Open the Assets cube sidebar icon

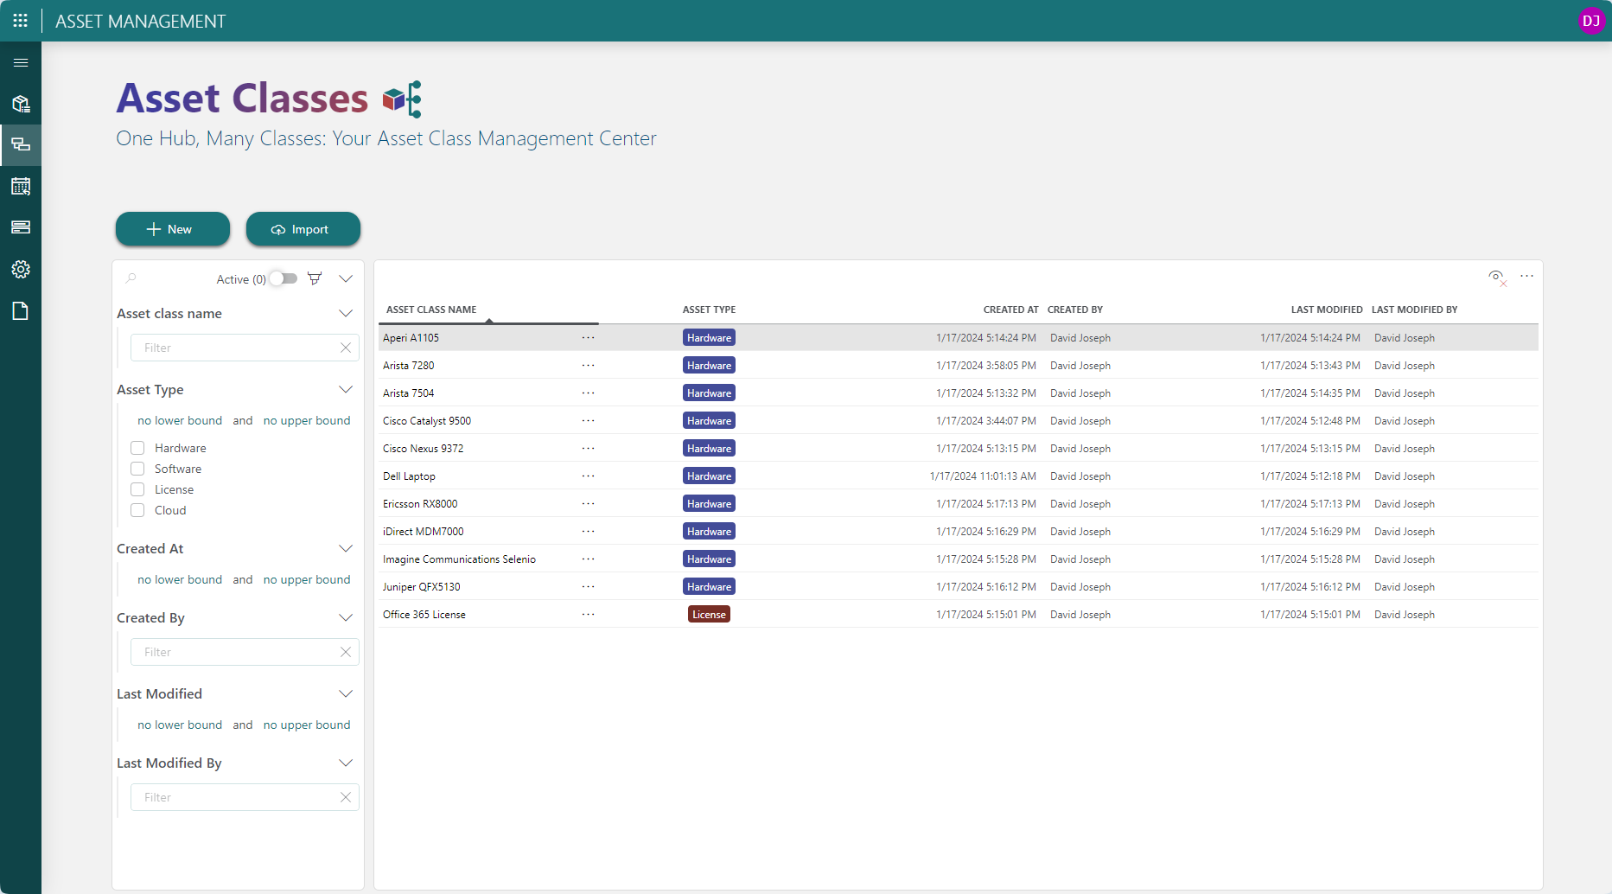click(x=21, y=104)
